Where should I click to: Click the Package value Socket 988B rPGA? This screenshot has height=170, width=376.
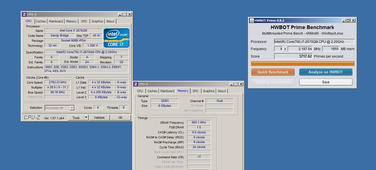click(x=74, y=40)
